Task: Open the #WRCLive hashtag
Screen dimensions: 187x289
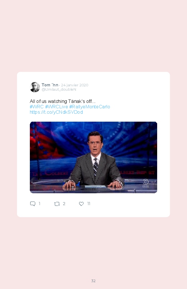Action: click(56, 107)
